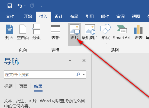Open the undo history dropdown arrow
149x108 pixels.
coord(25,5)
